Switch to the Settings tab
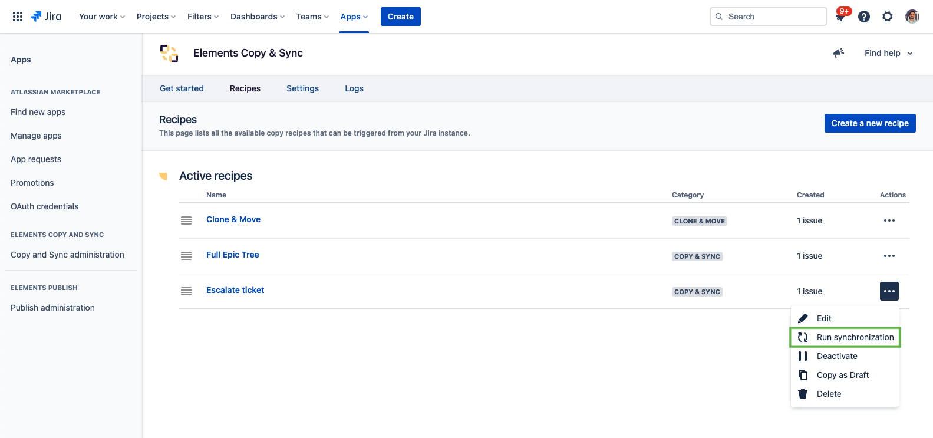Screen dimensions: 933x438 pos(302,88)
